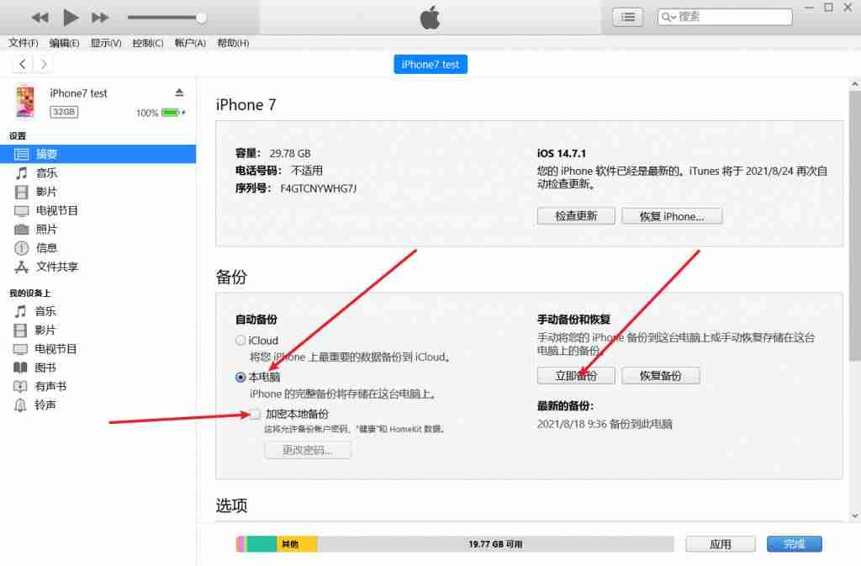Click the vertical scrollbar thumb
This screenshot has height=566, width=861.
tap(854, 226)
